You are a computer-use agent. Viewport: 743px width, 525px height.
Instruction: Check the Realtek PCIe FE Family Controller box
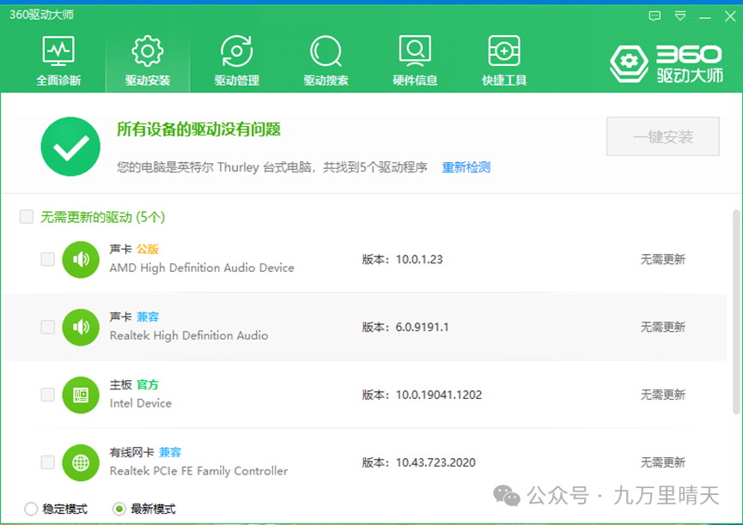(x=48, y=462)
